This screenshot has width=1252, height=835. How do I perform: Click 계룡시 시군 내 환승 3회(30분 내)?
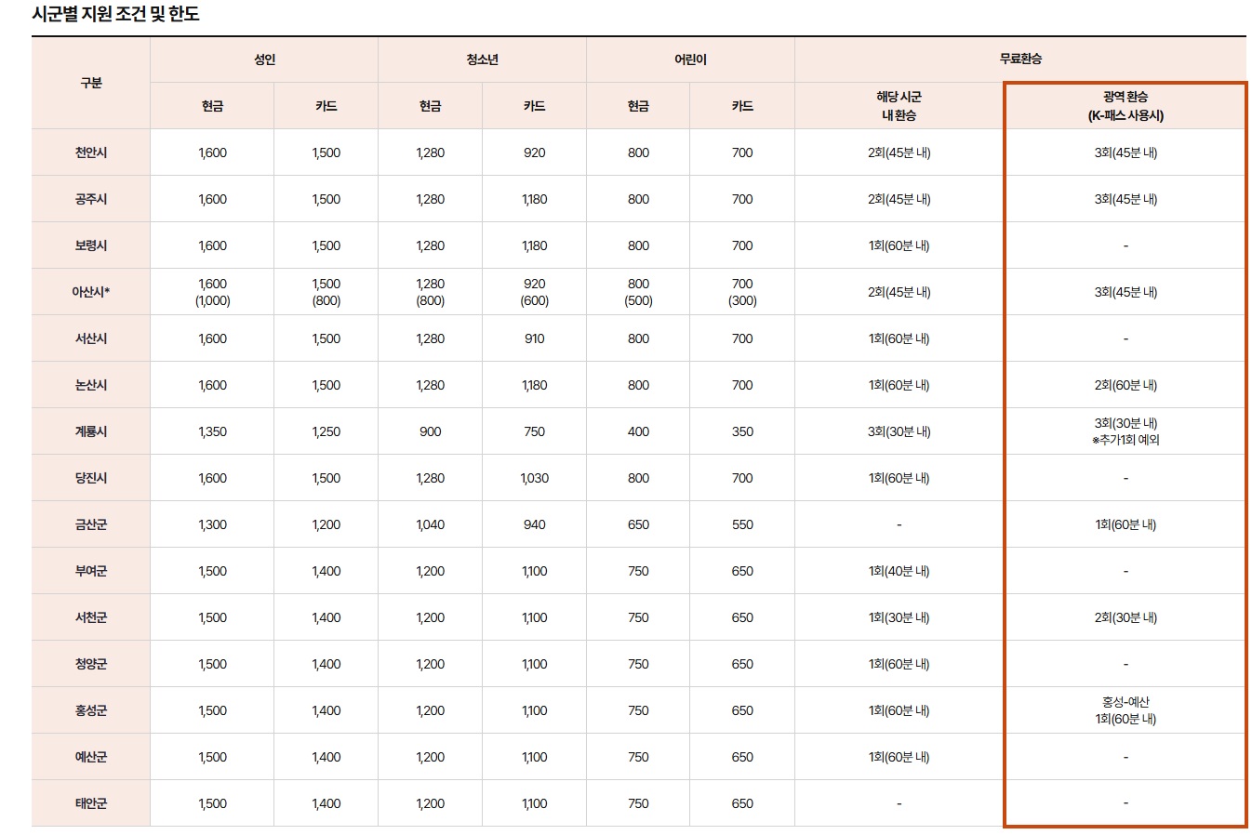(899, 431)
